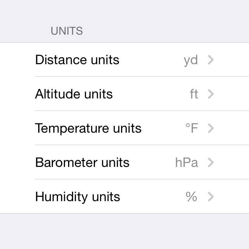Select the Barometer units label

click(x=82, y=163)
